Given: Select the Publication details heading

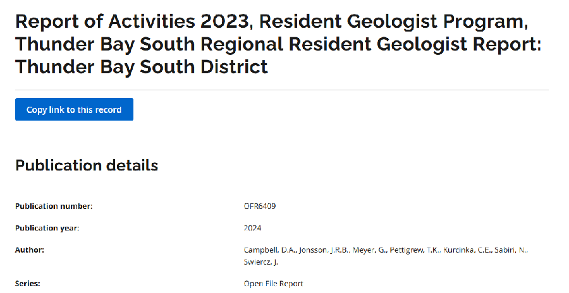Looking at the screenshot, I should point(87,165).
